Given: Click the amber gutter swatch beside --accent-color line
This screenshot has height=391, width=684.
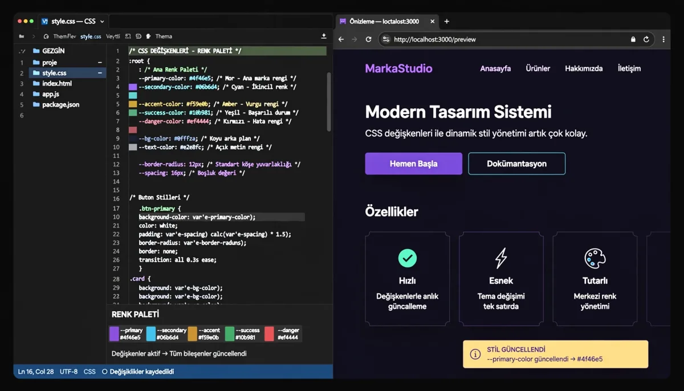Looking at the screenshot, I should (x=133, y=104).
